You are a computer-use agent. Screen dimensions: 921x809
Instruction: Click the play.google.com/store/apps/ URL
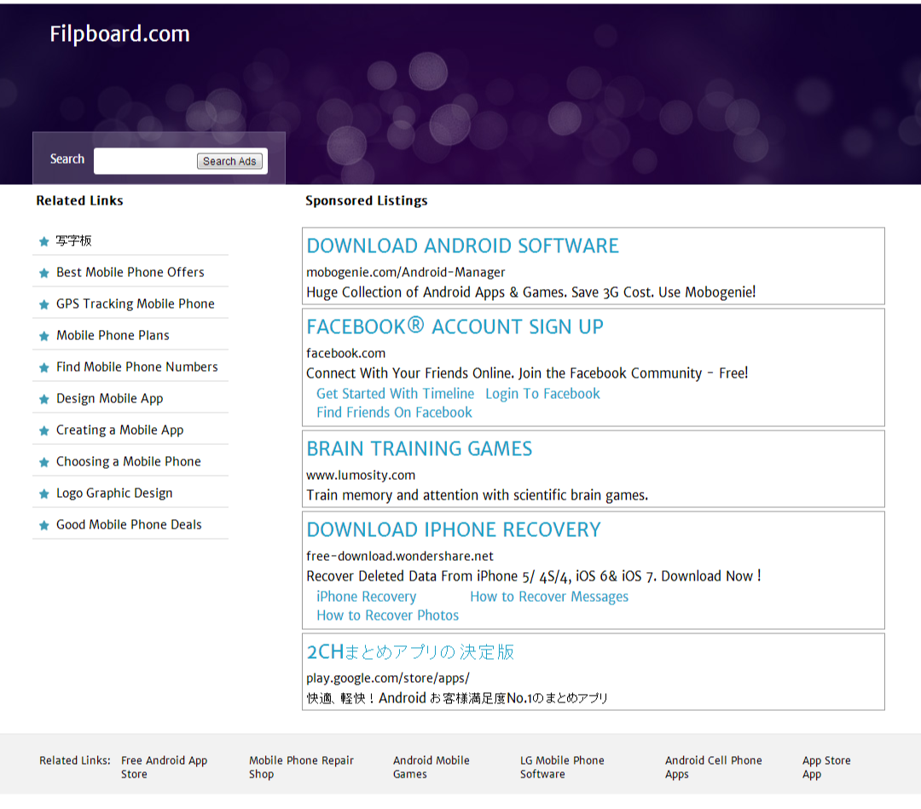(388, 679)
